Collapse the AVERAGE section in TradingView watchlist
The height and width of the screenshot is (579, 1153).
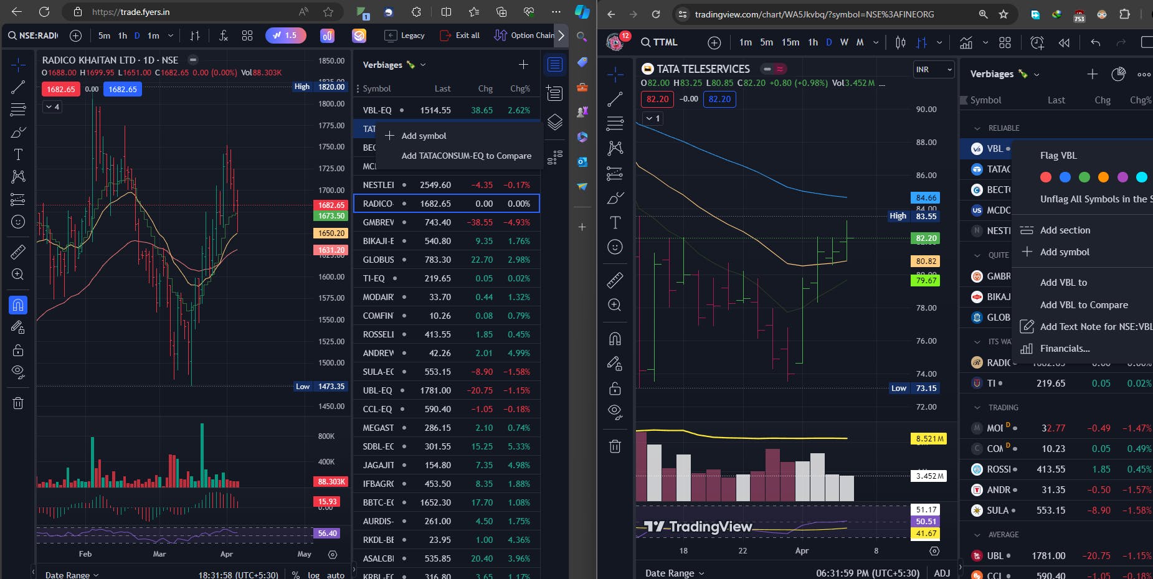pyautogui.click(x=977, y=535)
